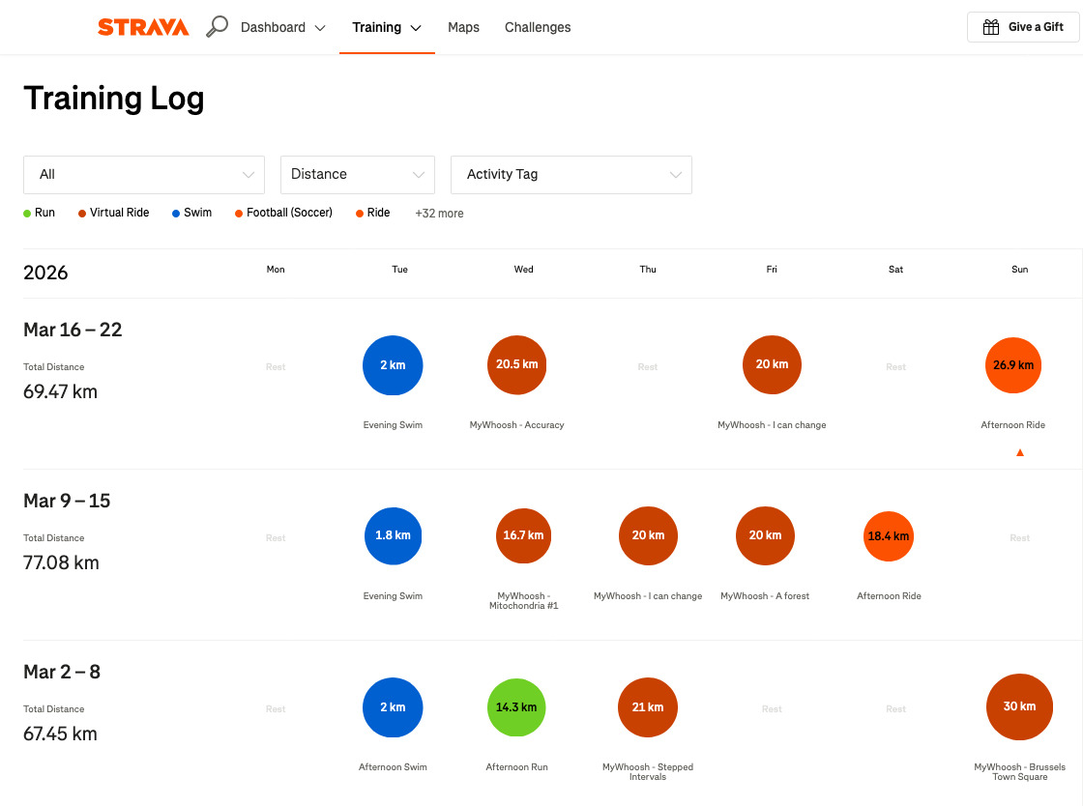
Task: Toggle the Swim legend filter
Action: point(191,213)
